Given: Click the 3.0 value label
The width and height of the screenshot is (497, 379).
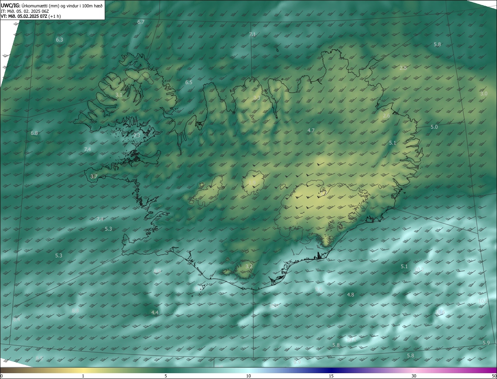Looking at the screenshot, I should 484,94.
